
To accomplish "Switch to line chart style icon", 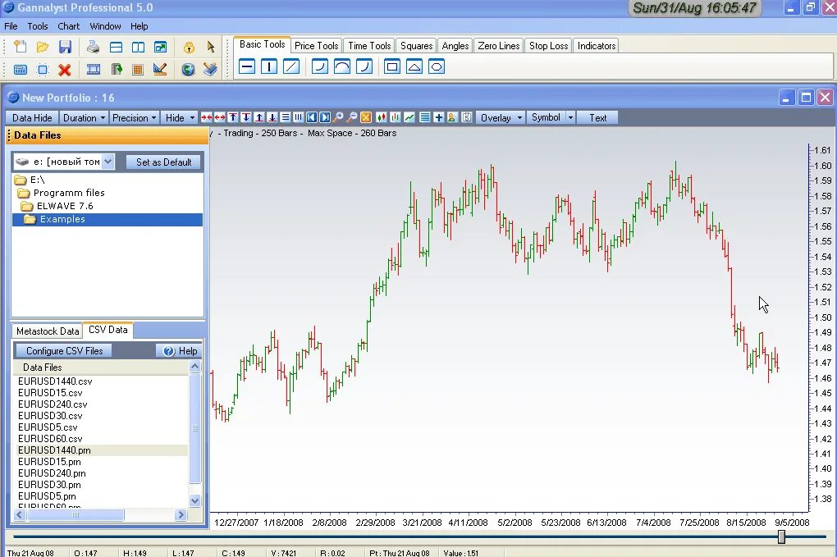I will [409, 117].
